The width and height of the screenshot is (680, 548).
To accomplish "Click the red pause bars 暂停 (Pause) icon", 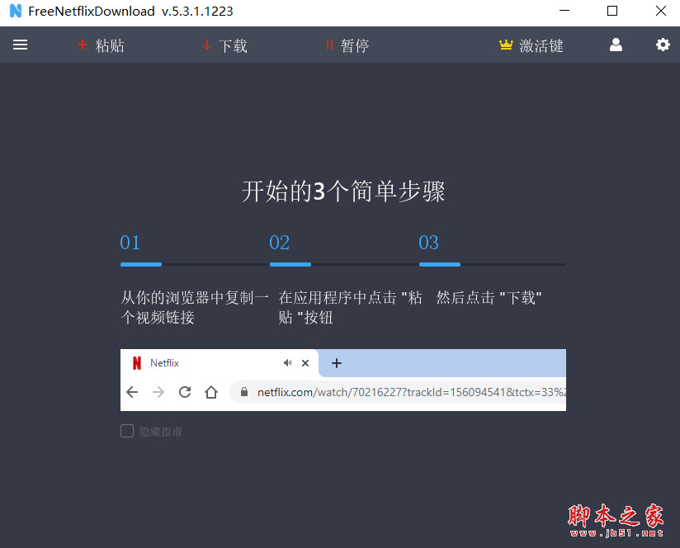I will [329, 45].
